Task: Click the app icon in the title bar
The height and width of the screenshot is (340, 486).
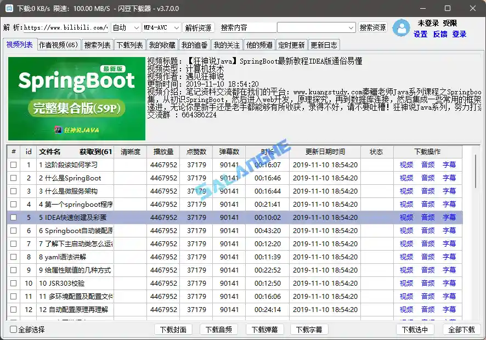Action: (x=9, y=8)
